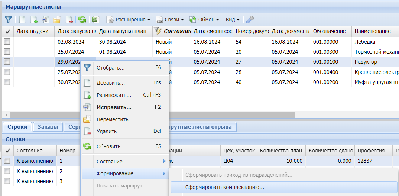Open the Расширения dropdown
This screenshot has height=196, width=399.
(129, 20)
